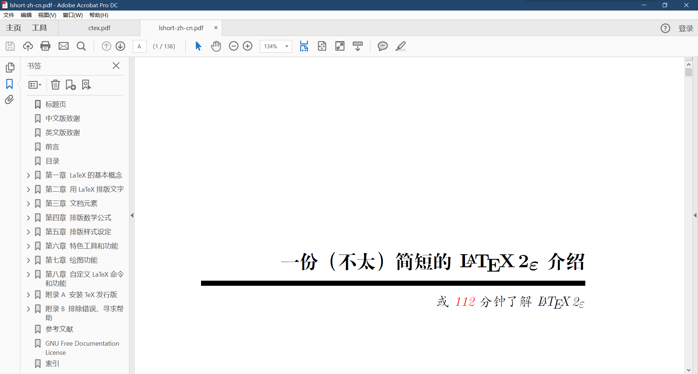Viewport: 698px width, 374px height.
Task: Open the Print dialog
Action: (x=45, y=46)
